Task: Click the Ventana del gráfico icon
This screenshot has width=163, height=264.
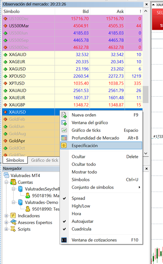Action: tap(64, 123)
